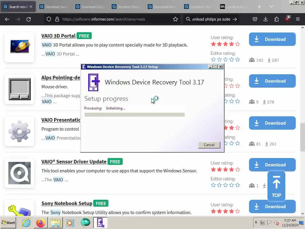Screen dimensions: 305x229
Task: Bookmark this page with the star icon
Action: (175, 19)
